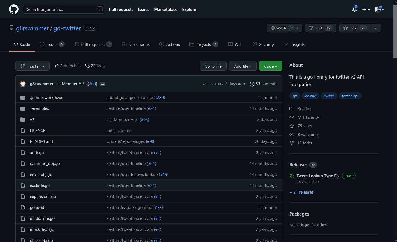The width and height of the screenshot is (397, 242).
Task: Expand the commit message ellipsis
Action: (102, 84)
